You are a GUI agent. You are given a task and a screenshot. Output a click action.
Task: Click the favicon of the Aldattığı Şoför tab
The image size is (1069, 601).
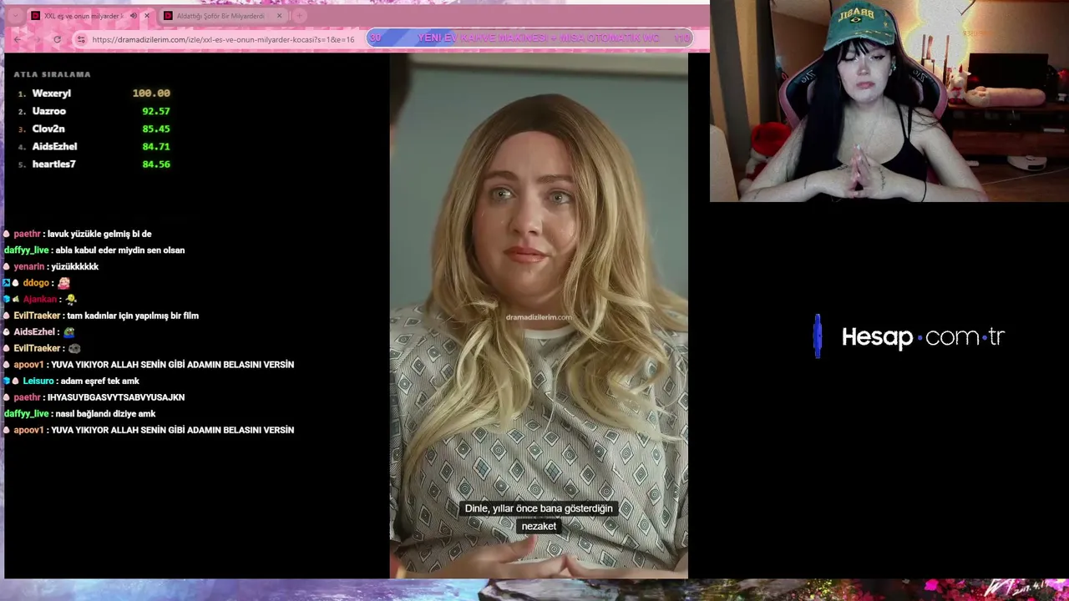(x=168, y=16)
